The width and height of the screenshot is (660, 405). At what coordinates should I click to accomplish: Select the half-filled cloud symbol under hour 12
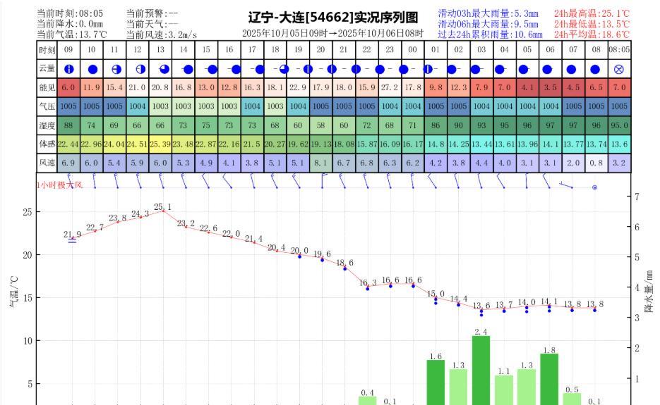coord(140,69)
